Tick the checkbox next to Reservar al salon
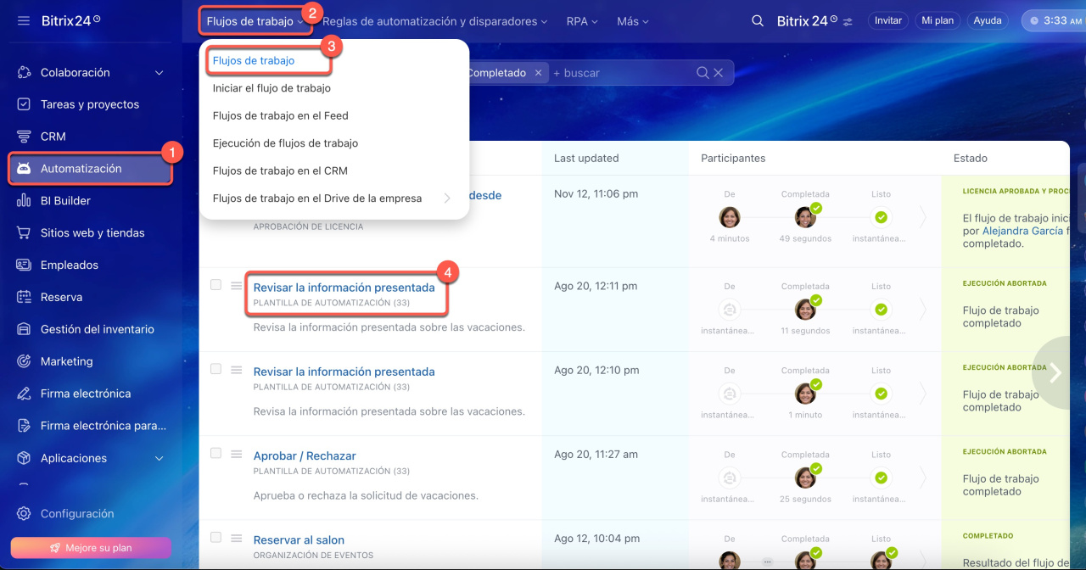This screenshot has width=1086, height=570. coord(216,537)
